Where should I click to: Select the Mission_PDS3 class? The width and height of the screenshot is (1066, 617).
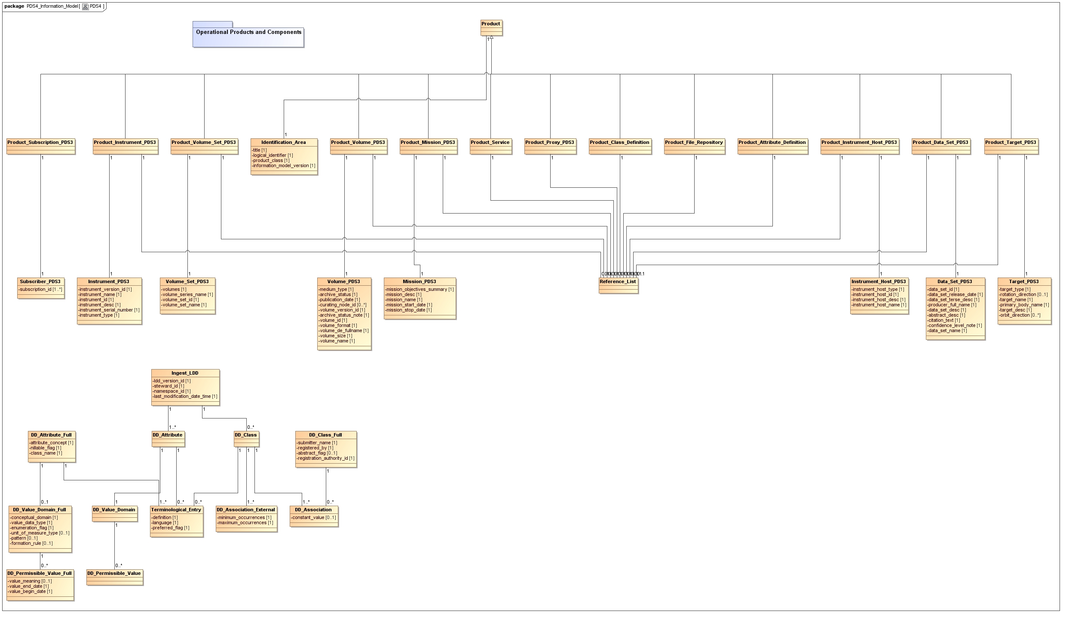pos(420,282)
